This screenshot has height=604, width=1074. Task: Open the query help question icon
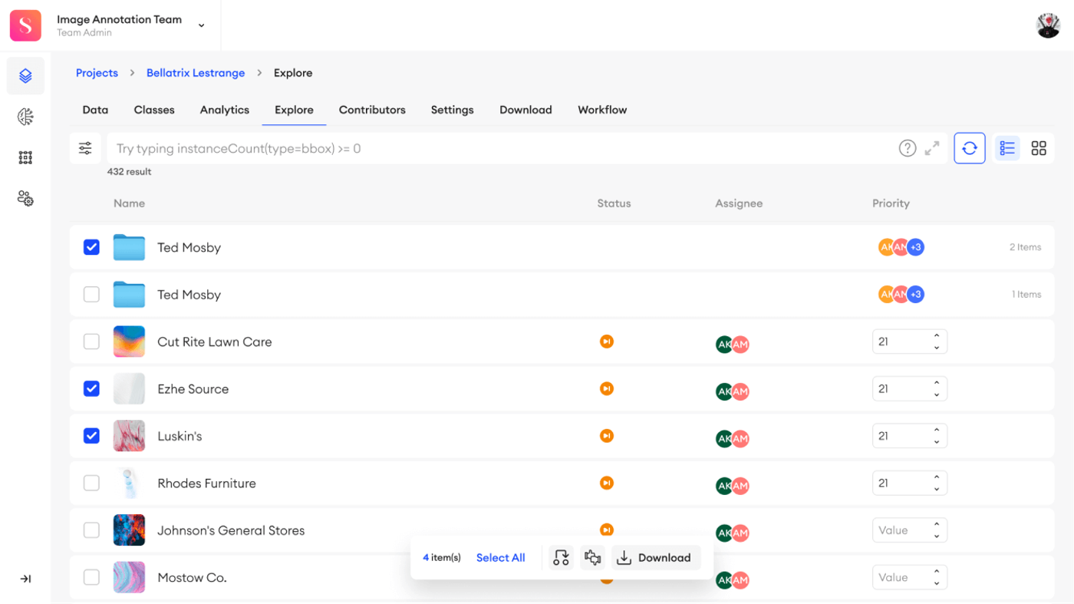tap(908, 148)
